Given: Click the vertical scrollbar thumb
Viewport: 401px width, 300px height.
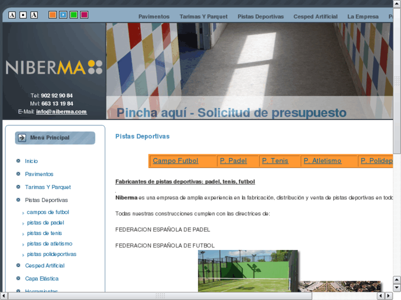Looking at the screenshot, I should 397,80.
